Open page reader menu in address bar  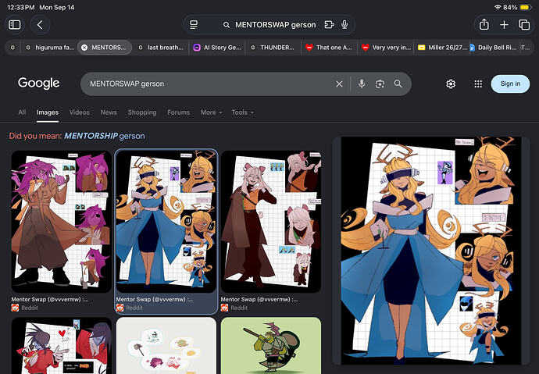coord(194,25)
